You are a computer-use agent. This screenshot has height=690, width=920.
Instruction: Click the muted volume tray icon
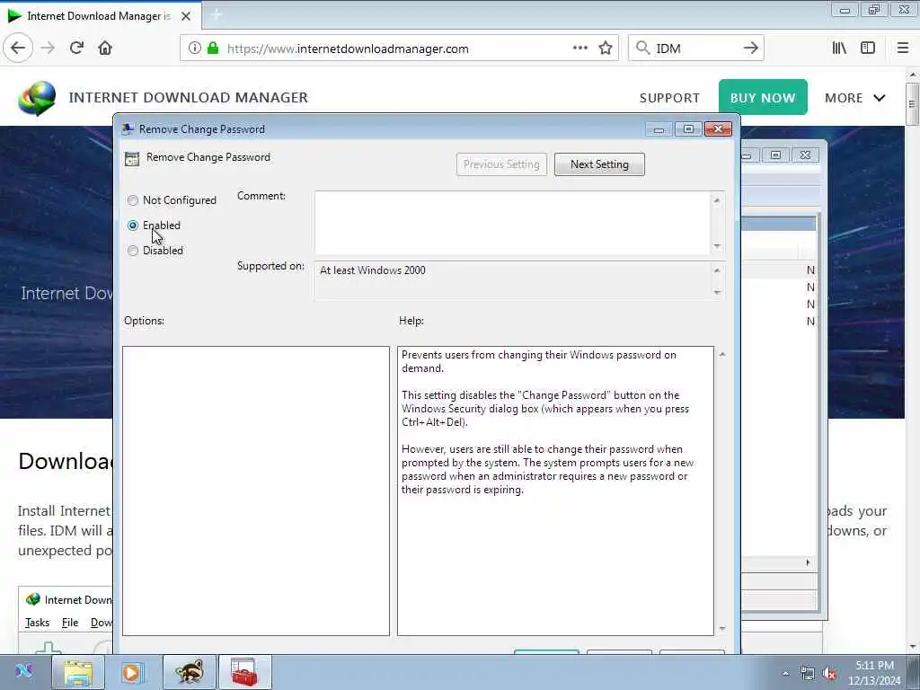point(829,674)
